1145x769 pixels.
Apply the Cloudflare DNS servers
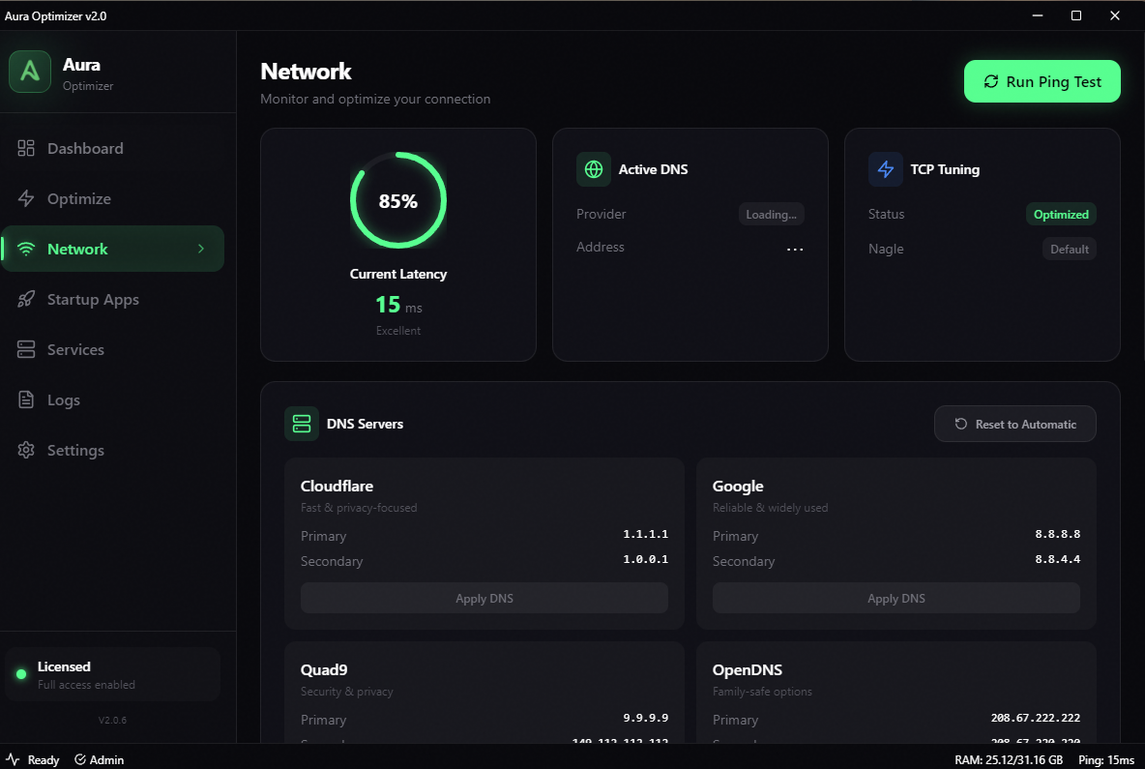[x=484, y=598]
